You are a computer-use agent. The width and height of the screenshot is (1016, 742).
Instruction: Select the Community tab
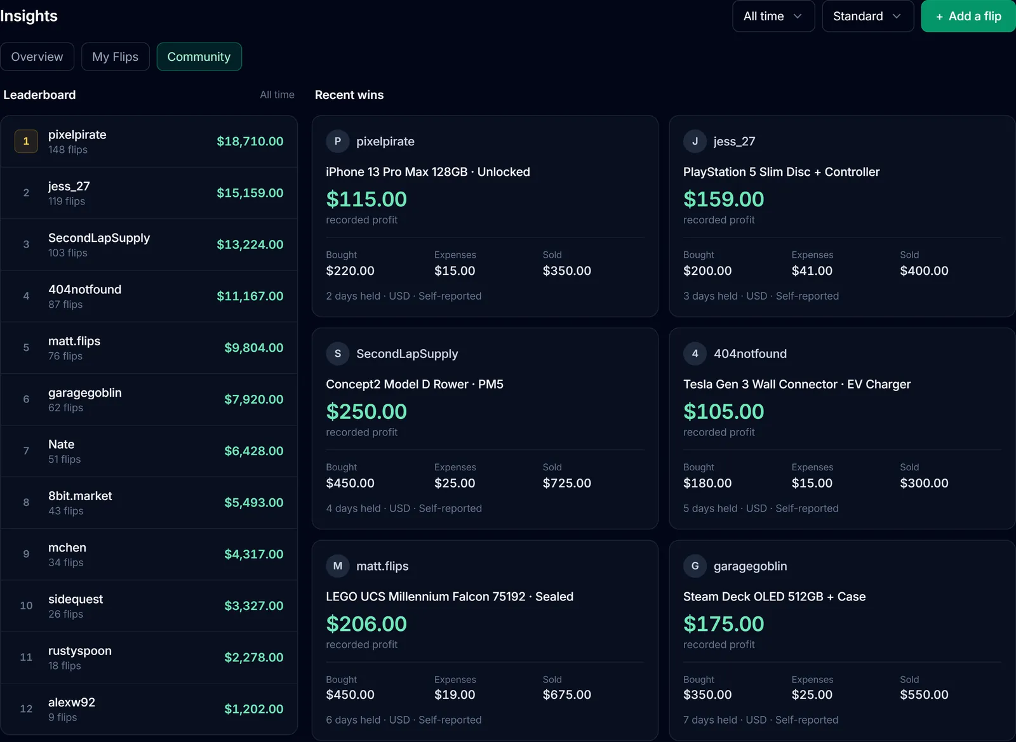tap(199, 57)
